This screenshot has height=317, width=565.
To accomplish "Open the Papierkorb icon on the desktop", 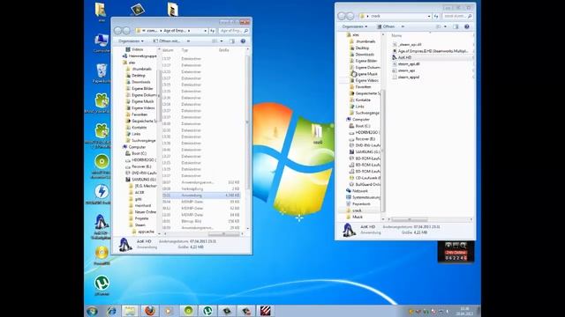I will [x=102, y=73].
